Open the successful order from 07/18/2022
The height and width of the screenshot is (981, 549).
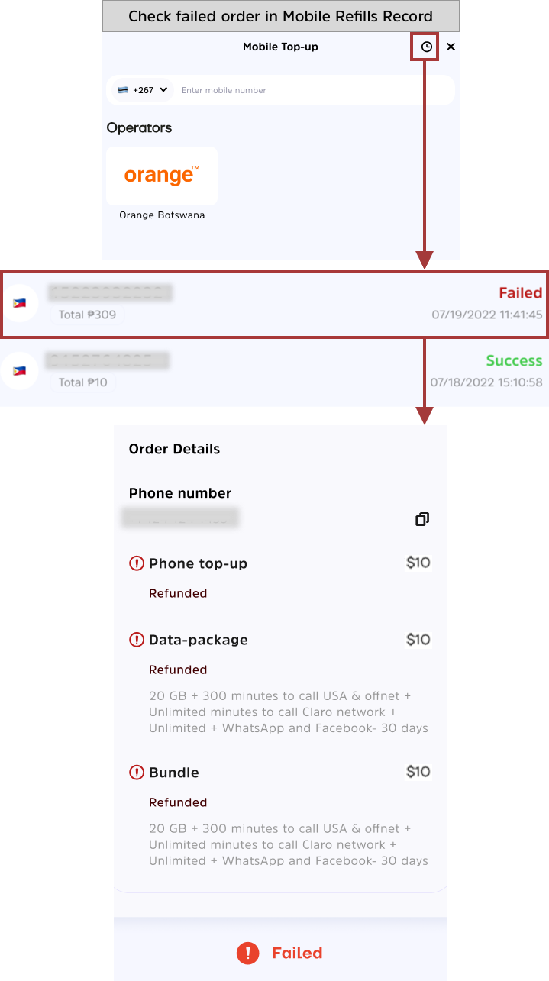point(274,371)
